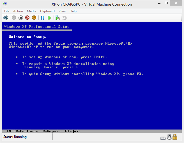Viewport: 184px width, 143px height.
Task: Maximize the Virtual Machine Connection window
Action: tap(166, 3)
